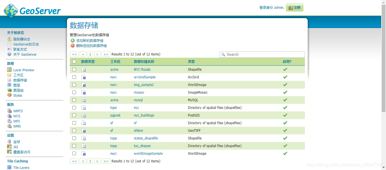
Task: Click the About GeoServer globe icon
Action: [x=9, y=54]
